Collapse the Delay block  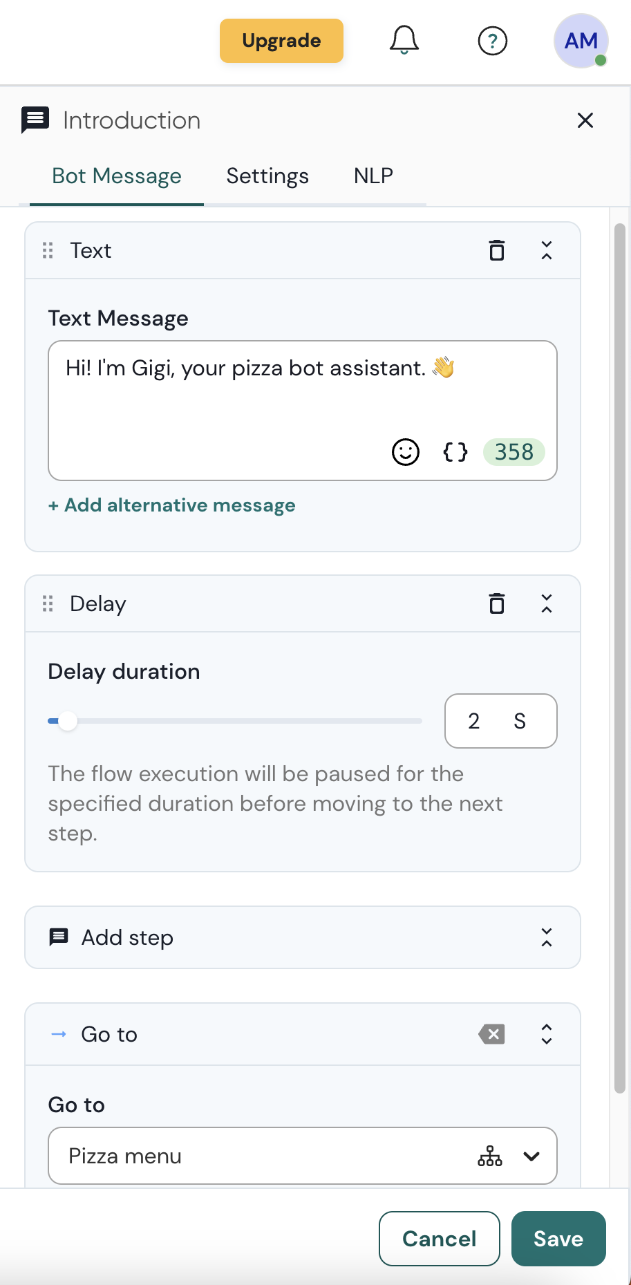click(x=546, y=603)
